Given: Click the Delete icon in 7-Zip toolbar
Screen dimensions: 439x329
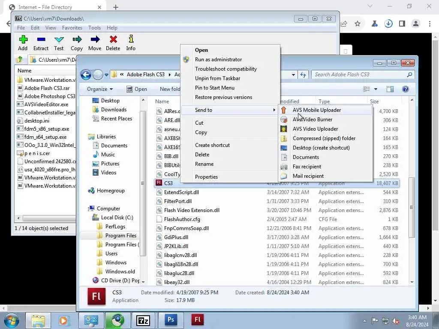Looking at the screenshot, I should [113, 40].
